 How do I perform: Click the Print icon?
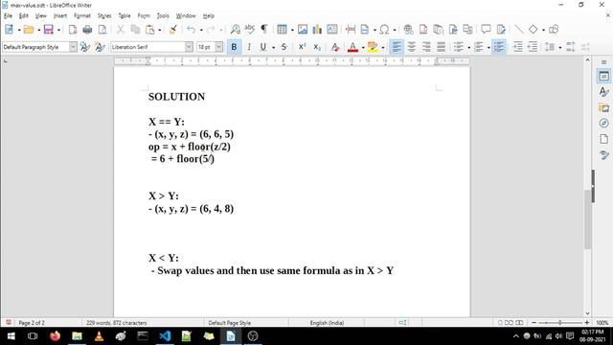tap(87, 30)
